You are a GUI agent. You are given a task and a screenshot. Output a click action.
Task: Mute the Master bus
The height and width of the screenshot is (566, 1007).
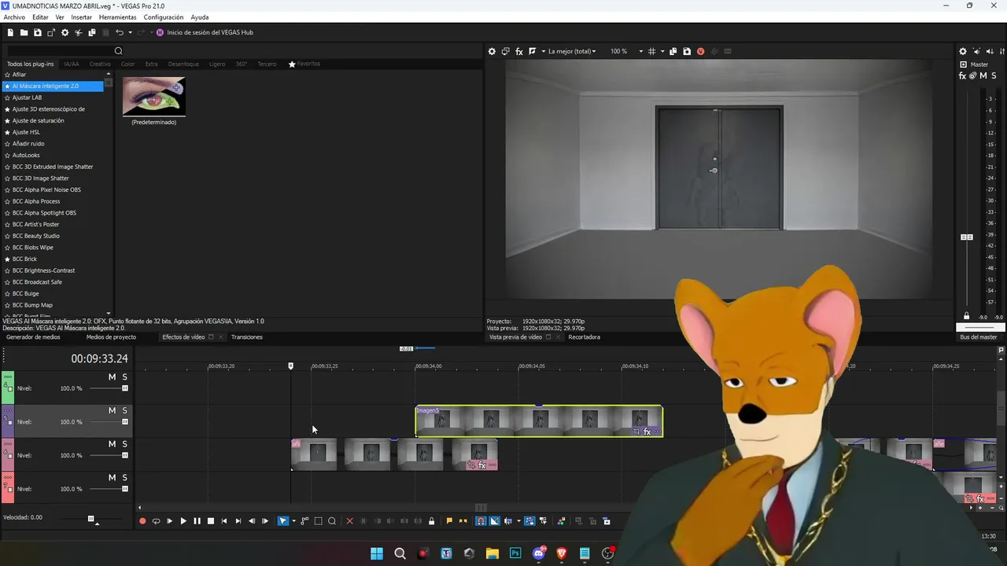(x=983, y=76)
